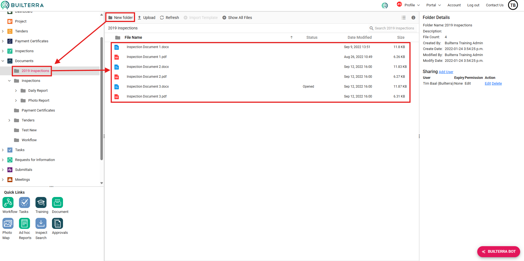Screen dimensions: 524x261
Task: Click the Submittals module icon
Action: click(x=10, y=170)
